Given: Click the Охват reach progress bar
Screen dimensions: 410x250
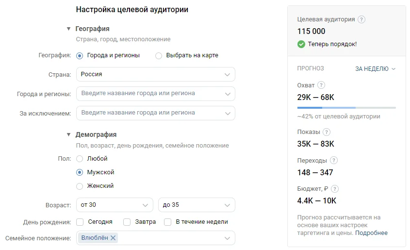Looking at the screenshot, I should (346, 107).
